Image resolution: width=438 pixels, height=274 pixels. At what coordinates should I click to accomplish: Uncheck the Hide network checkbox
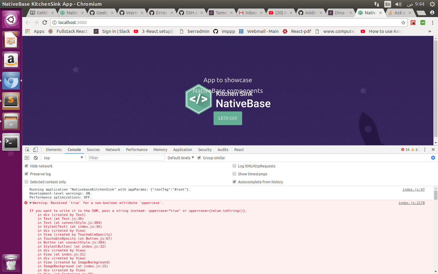pos(26,166)
